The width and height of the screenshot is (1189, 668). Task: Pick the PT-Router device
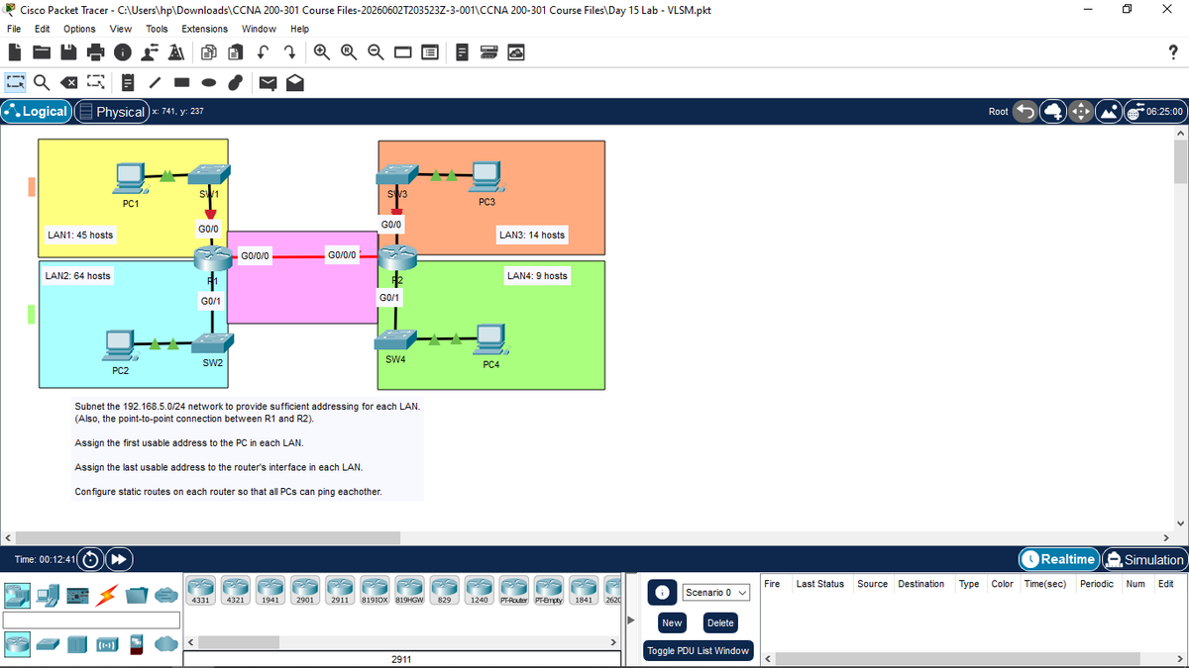click(513, 589)
